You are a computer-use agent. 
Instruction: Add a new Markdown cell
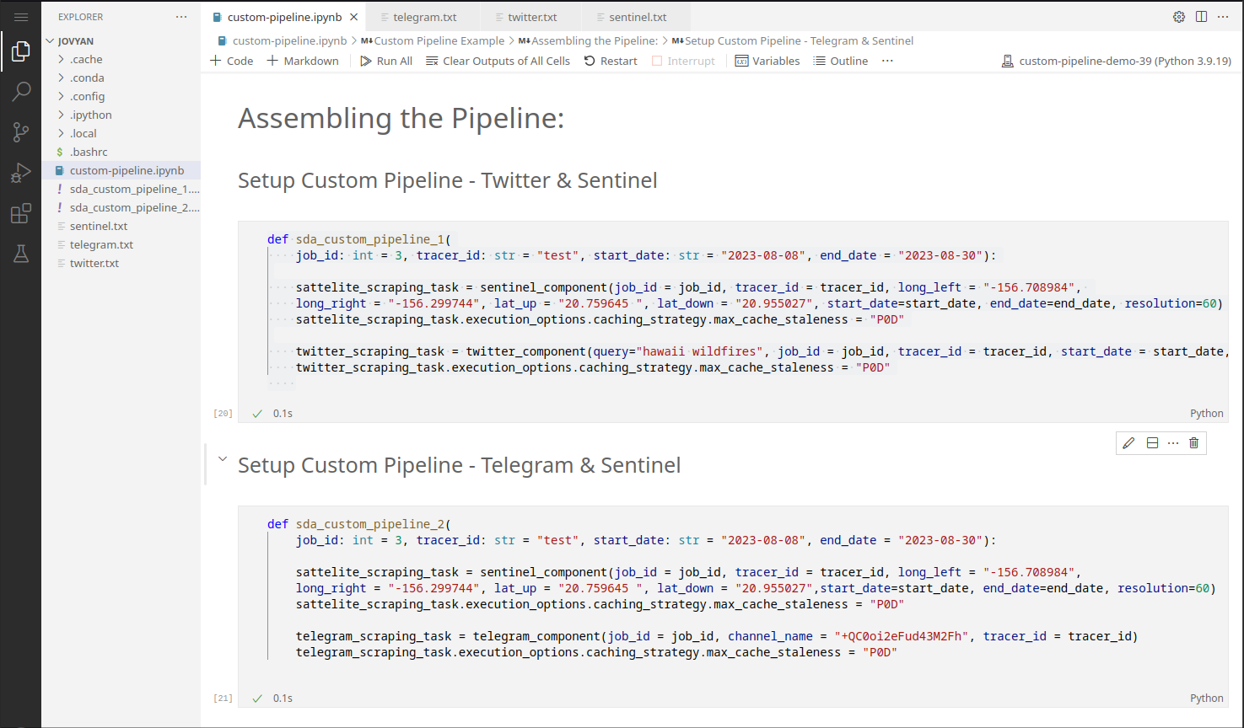pyautogui.click(x=303, y=61)
